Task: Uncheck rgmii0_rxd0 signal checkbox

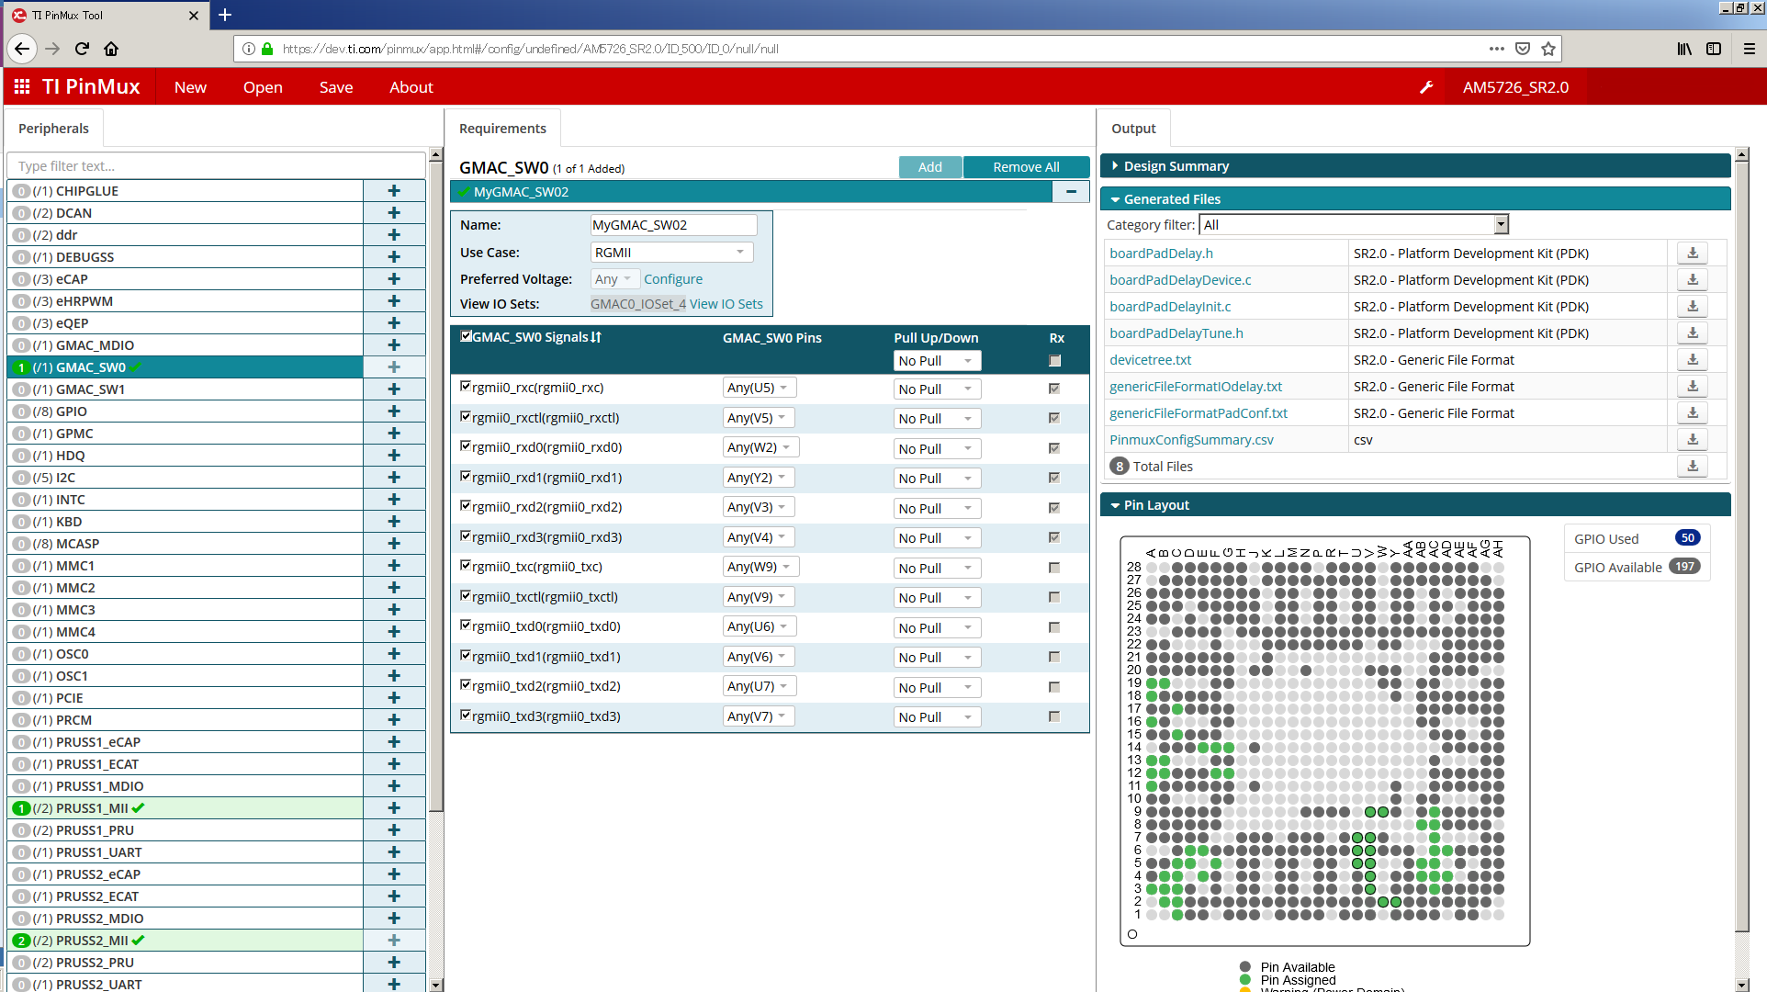Action: (466, 446)
